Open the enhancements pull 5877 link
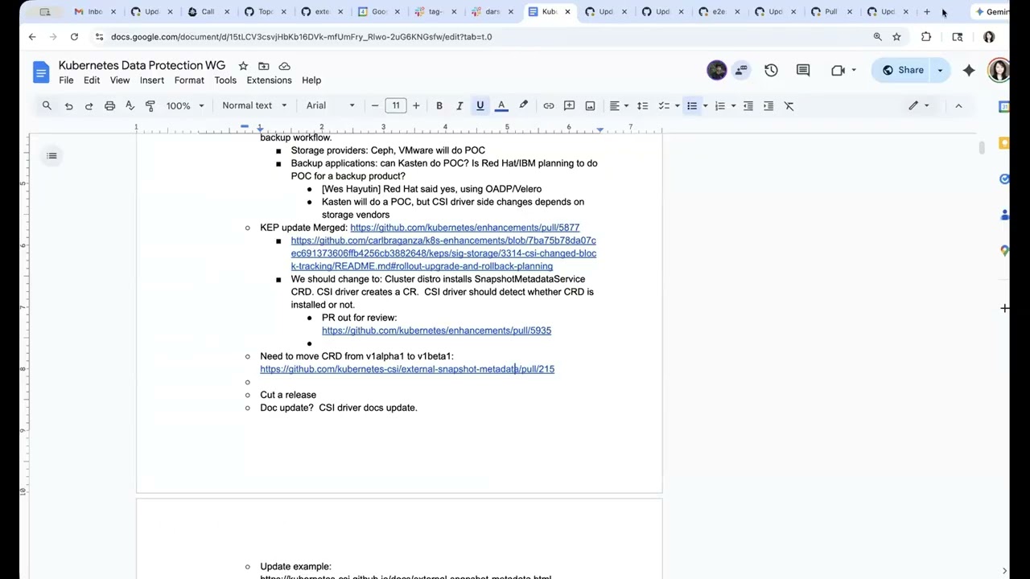This screenshot has height=579, width=1030. [x=464, y=228]
